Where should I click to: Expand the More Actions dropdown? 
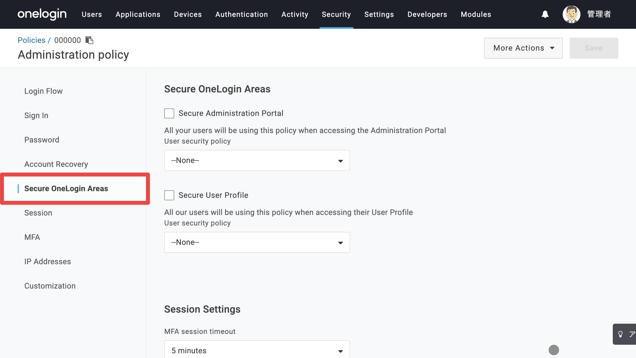pos(523,48)
